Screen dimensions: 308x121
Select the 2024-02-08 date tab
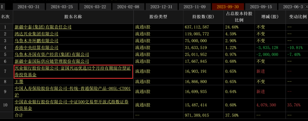click(x=128, y=7)
